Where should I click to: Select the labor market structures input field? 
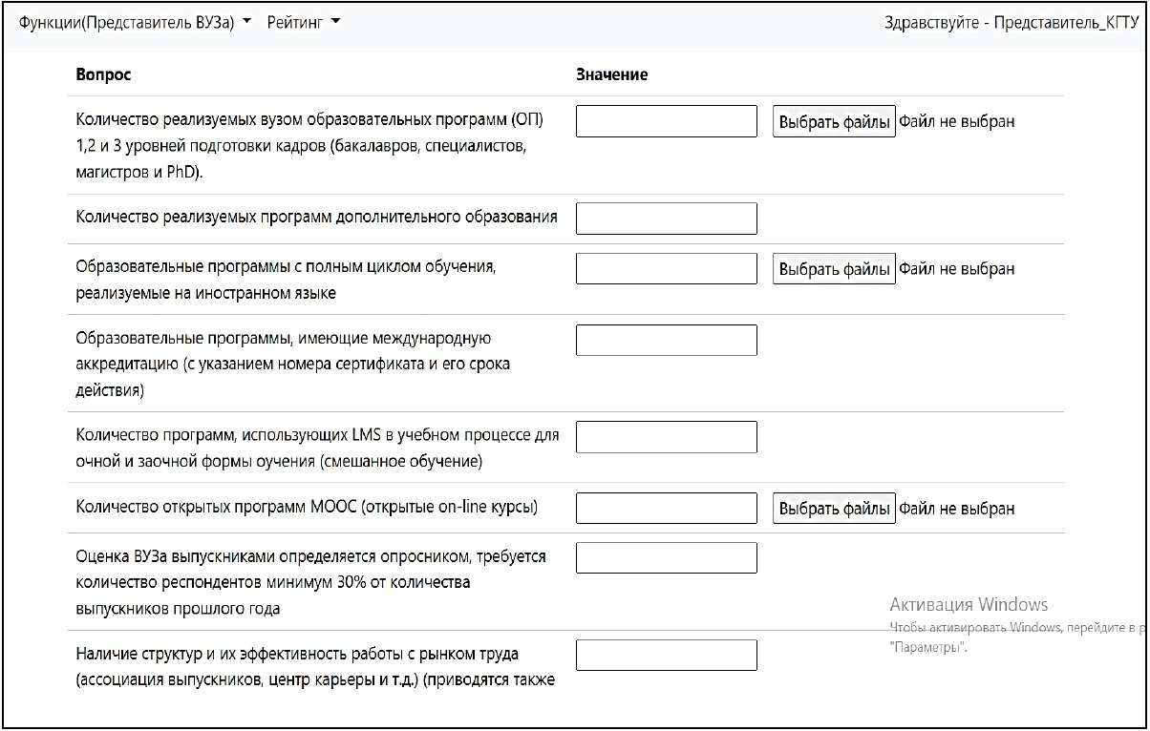click(x=667, y=656)
